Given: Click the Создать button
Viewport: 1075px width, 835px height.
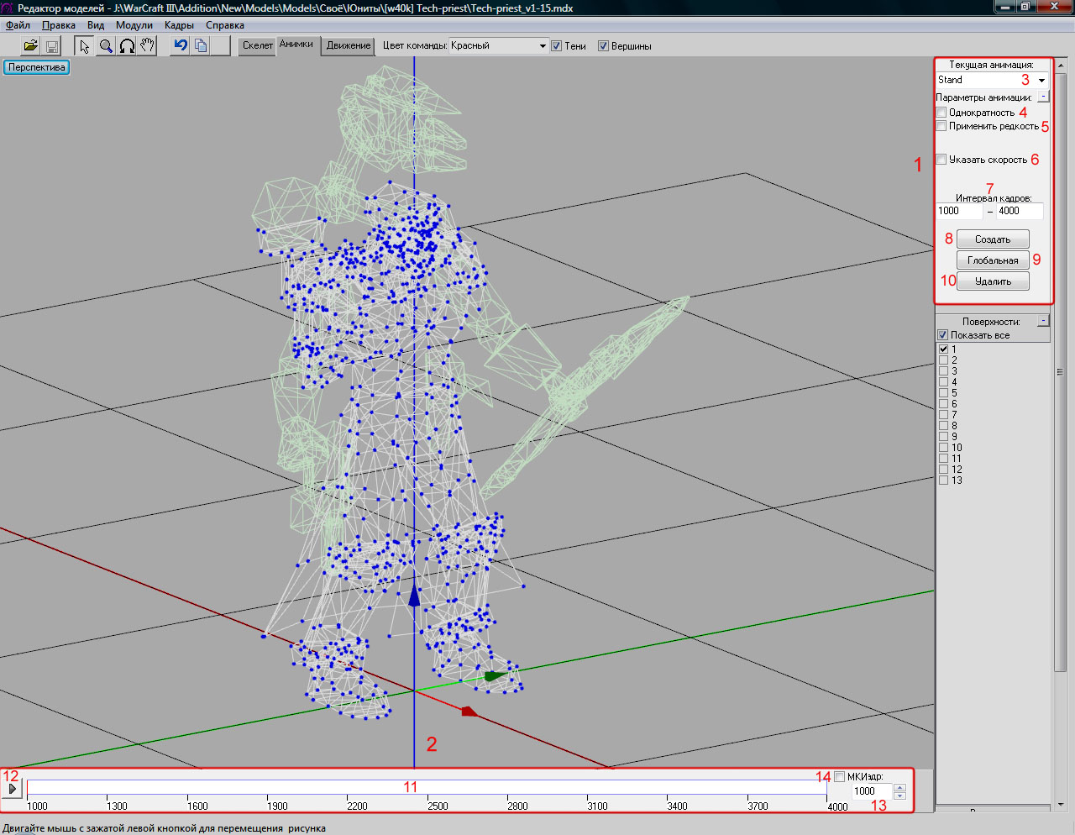Looking at the screenshot, I should coord(993,239).
